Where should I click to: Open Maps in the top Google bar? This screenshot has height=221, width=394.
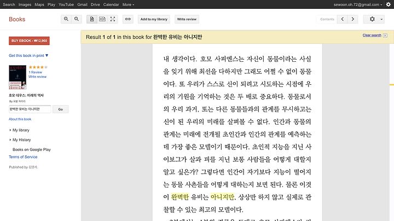pos(39,4)
